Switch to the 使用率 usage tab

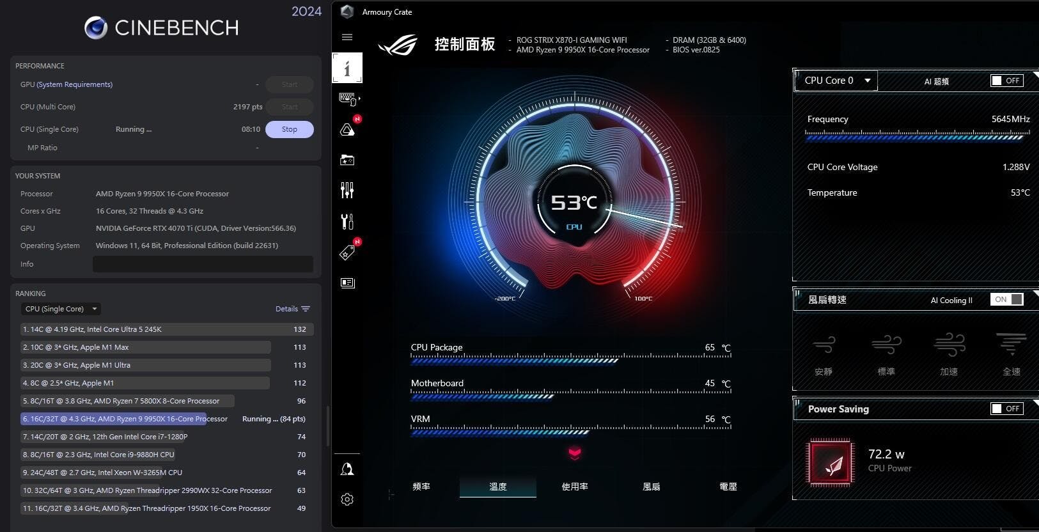(x=575, y=487)
